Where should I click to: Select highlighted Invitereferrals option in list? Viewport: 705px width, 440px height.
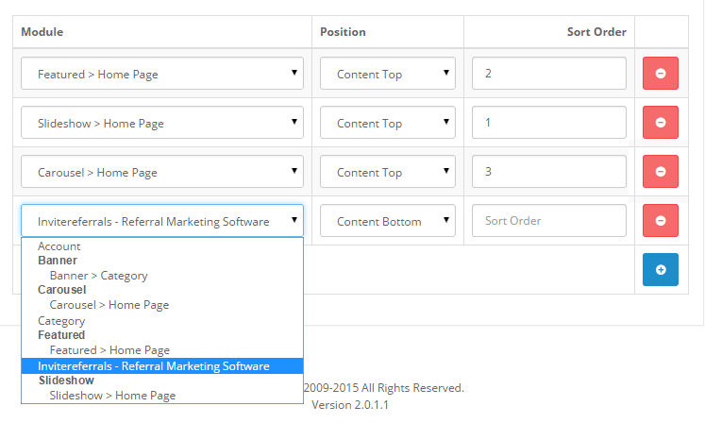(x=162, y=365)
